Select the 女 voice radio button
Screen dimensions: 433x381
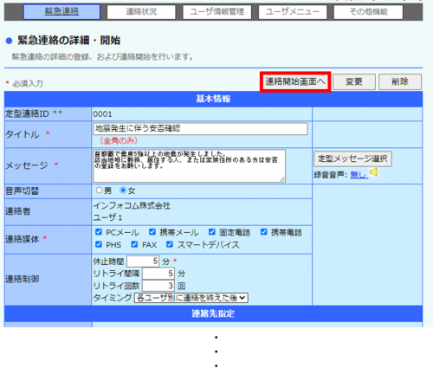click(x=123, y=190)
